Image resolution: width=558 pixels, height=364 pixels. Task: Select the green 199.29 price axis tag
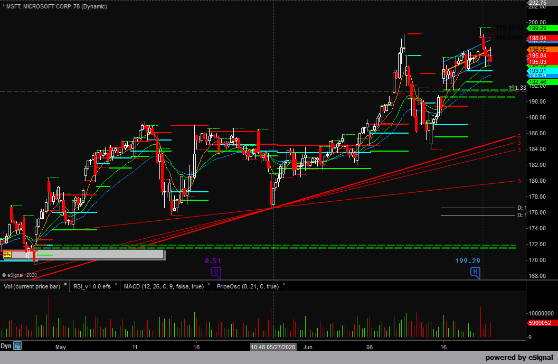click(542, 28)
